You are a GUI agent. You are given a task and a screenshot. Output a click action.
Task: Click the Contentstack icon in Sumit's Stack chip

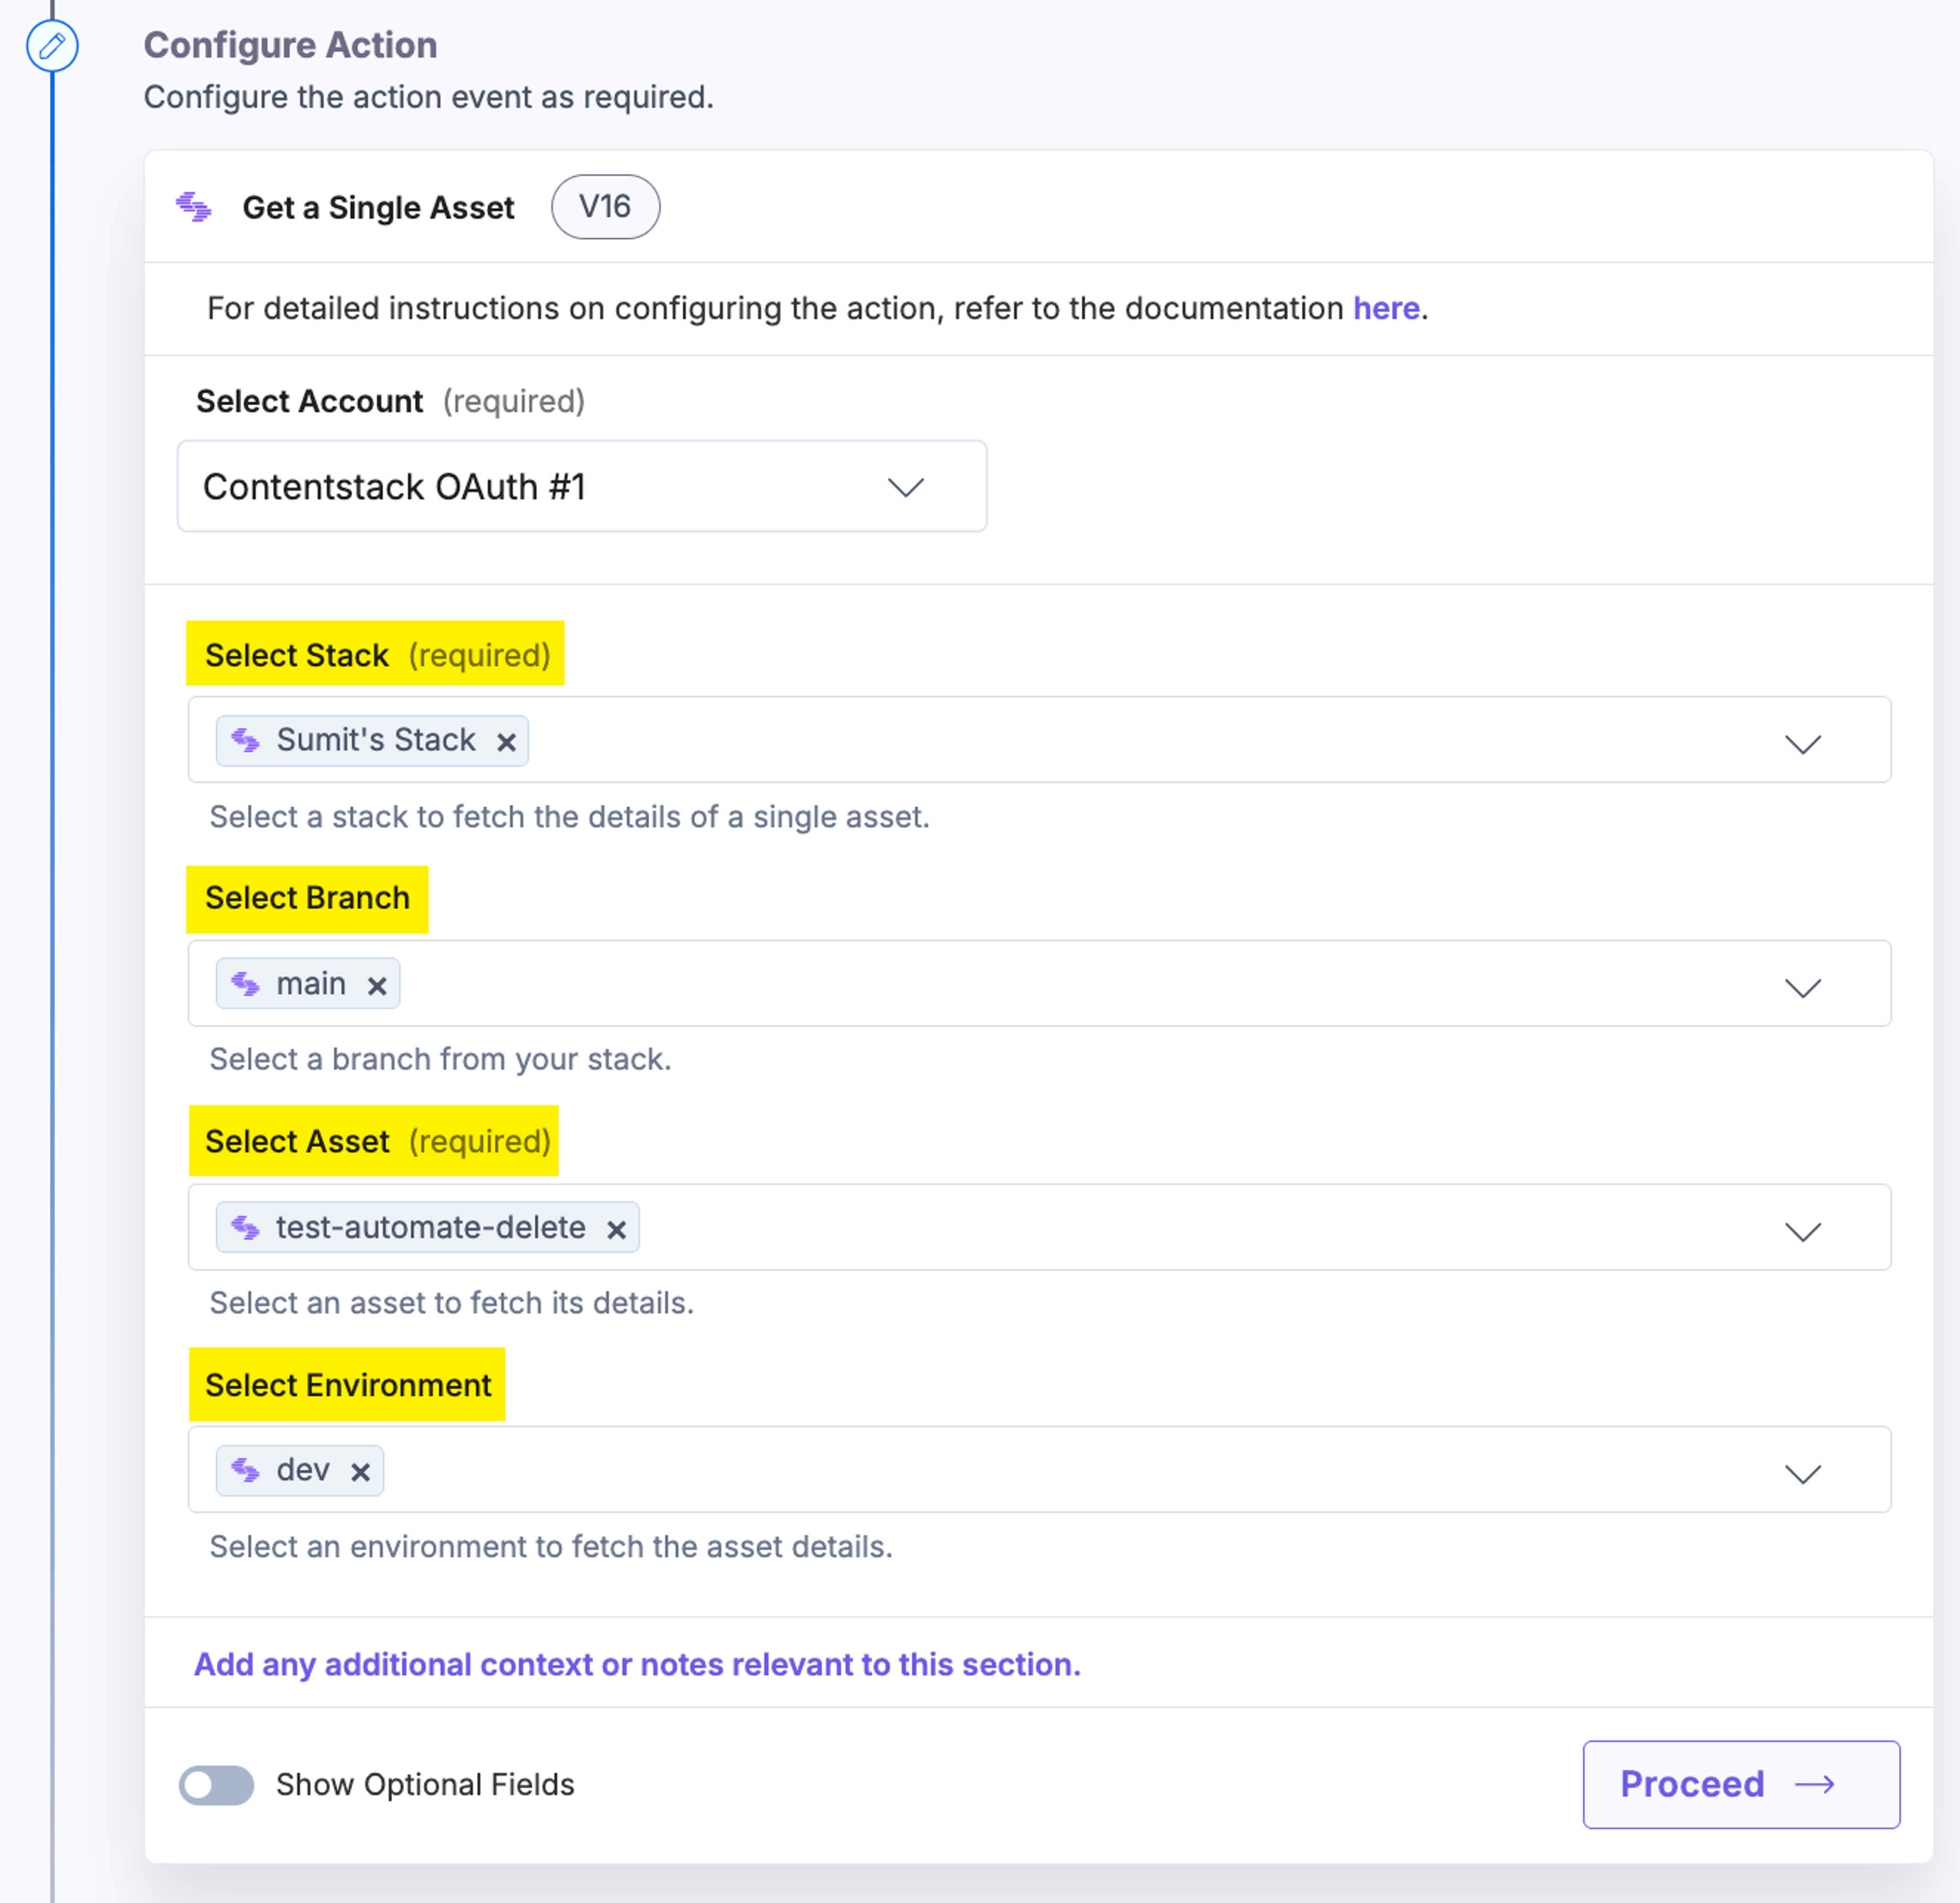tap(245, 740)
